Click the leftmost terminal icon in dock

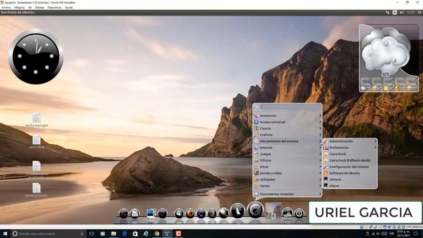124,214
